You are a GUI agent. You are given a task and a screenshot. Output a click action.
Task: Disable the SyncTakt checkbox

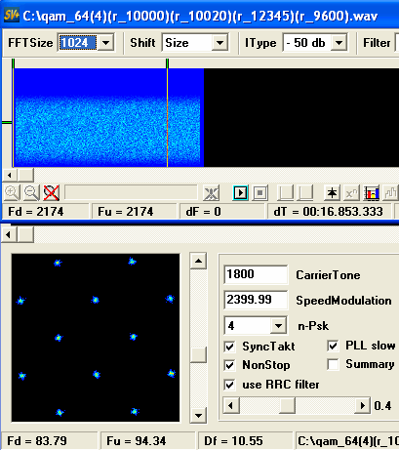[229, 347]
